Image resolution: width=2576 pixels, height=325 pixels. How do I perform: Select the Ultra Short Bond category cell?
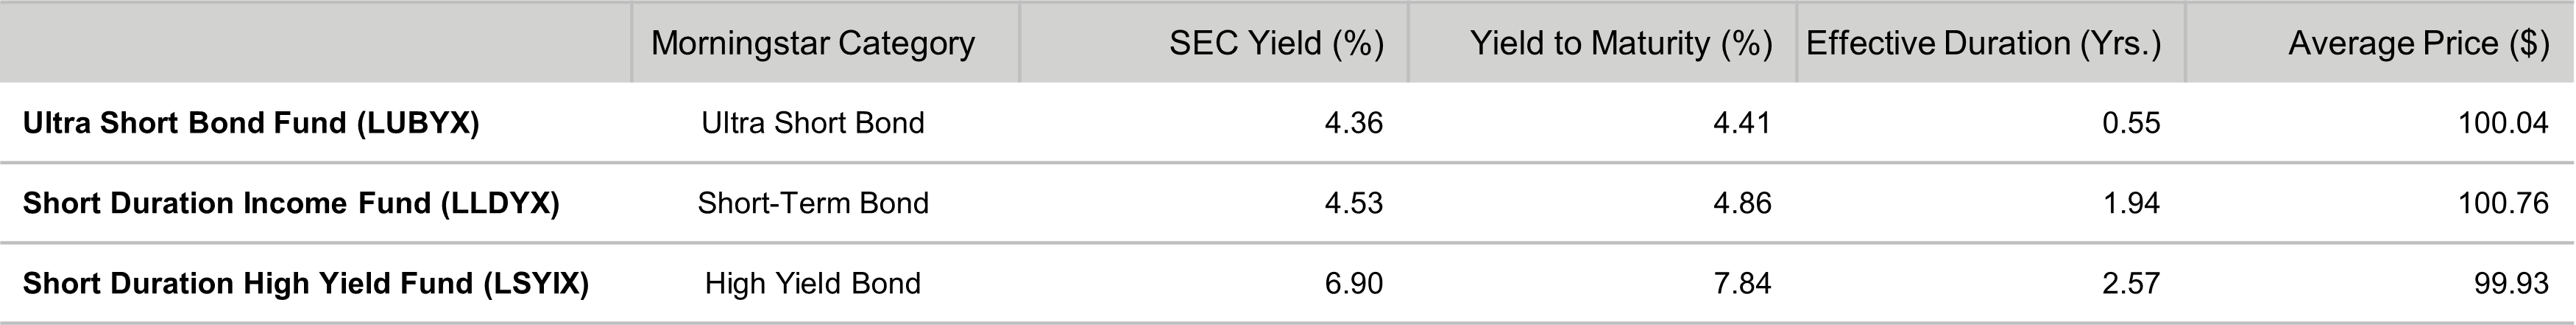click(812, 123)
